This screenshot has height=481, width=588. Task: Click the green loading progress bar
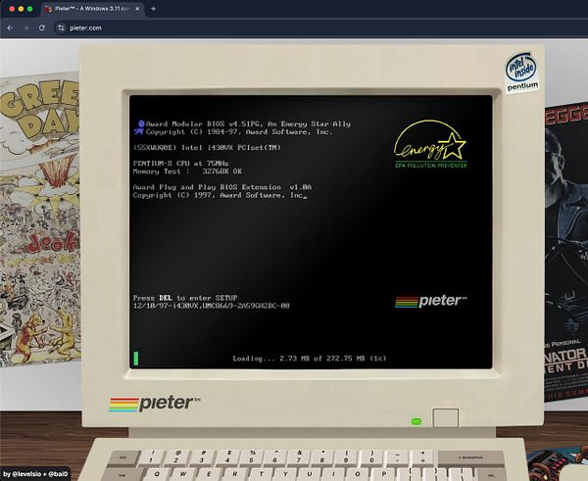136,359
